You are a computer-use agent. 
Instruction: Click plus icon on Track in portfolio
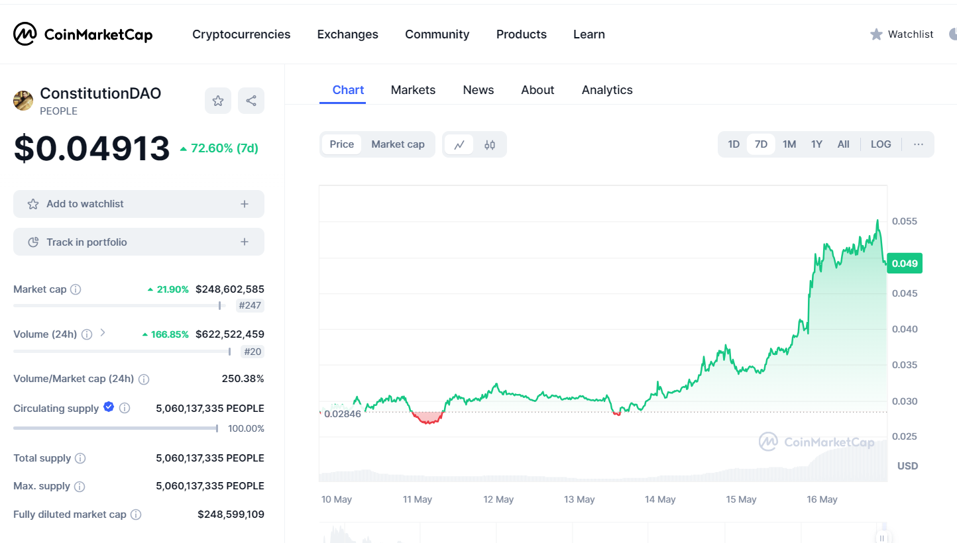point(245,242)
